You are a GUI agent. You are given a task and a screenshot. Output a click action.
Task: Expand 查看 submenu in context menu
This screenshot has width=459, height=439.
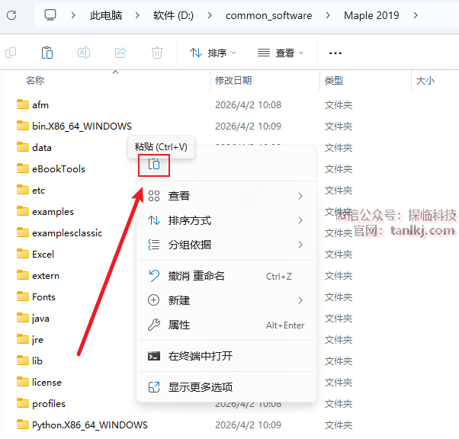coord(226,196)
